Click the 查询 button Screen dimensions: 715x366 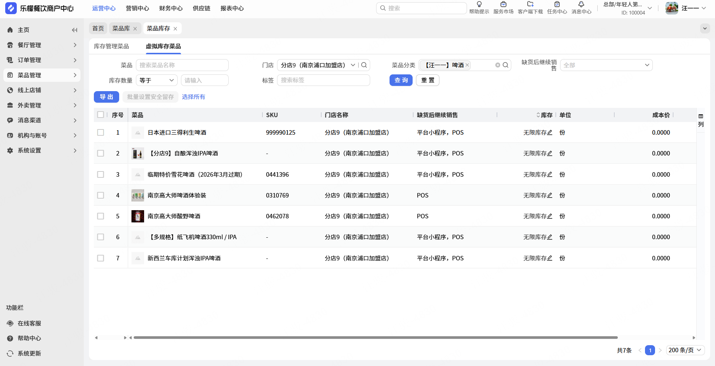pyautogui.click(x=401, y=80)
